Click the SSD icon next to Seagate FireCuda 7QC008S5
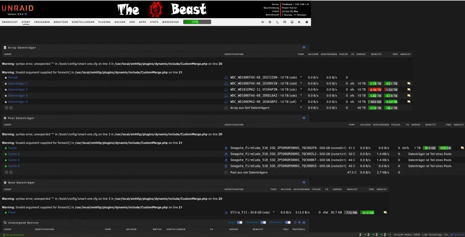The width and height of the screenshot is (465, 237). pos(226,166)
